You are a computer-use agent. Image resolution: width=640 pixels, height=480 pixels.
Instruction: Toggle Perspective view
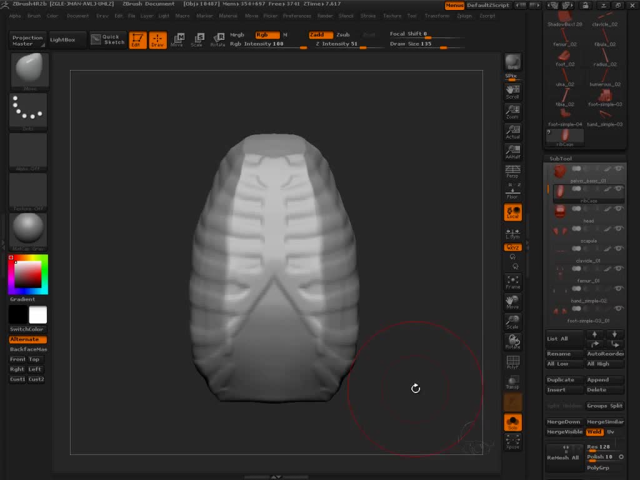(x=512, y=172)
